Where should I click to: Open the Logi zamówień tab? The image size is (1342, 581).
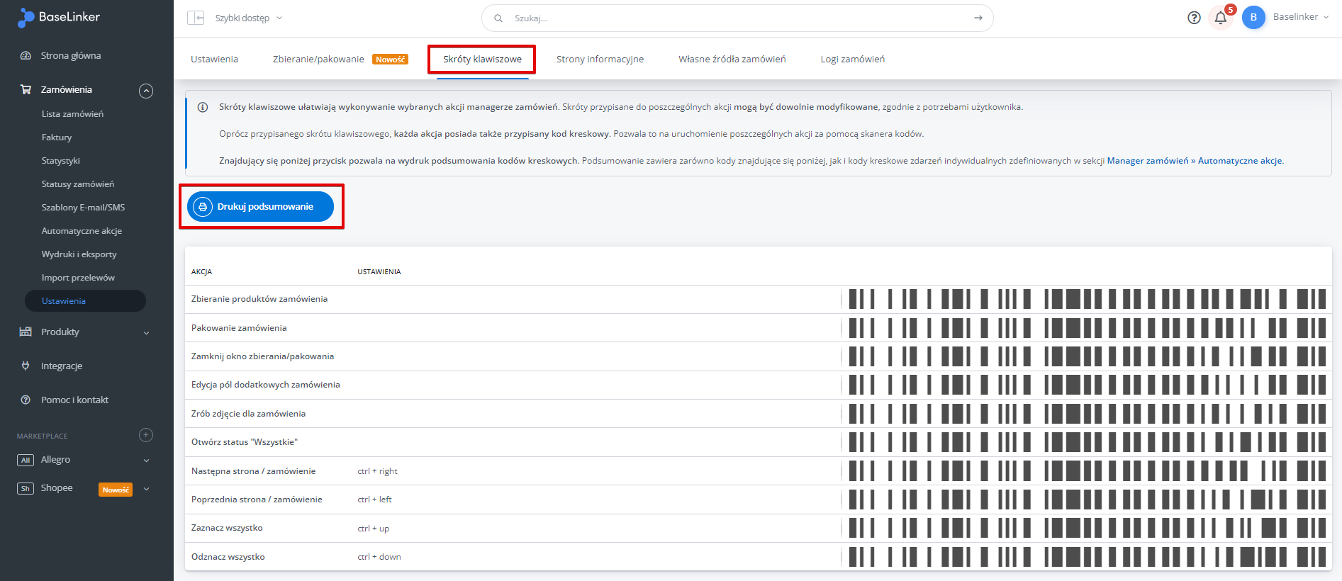tap(852, 59)
